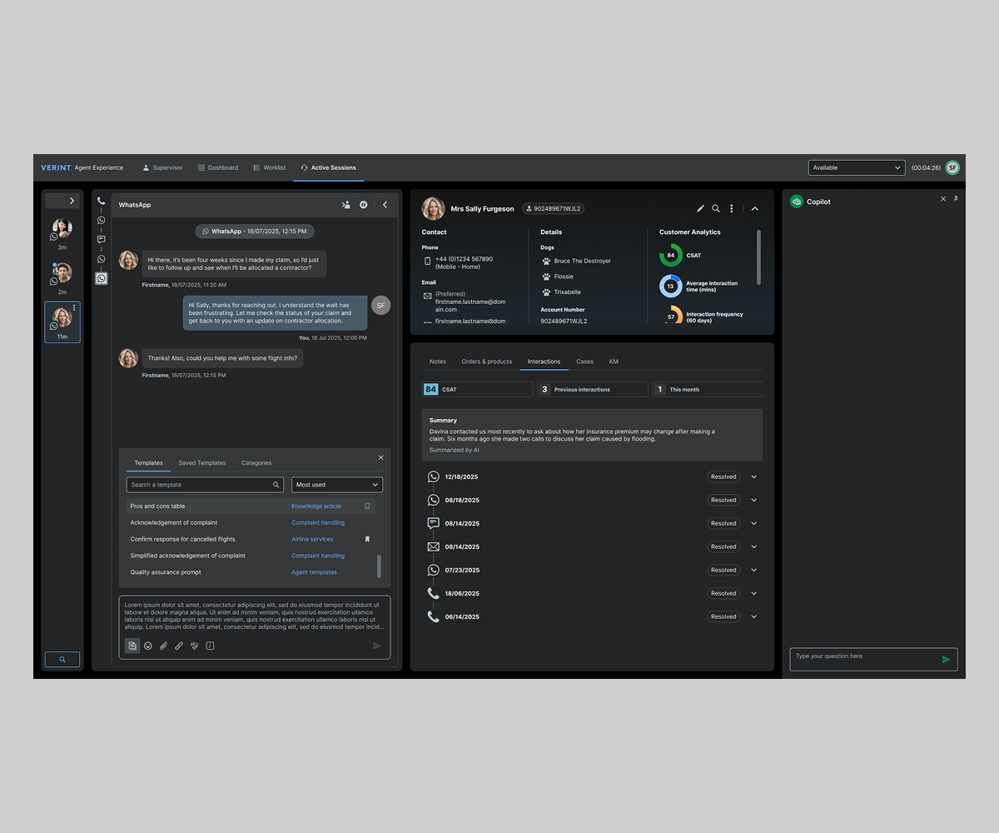The width and height of the screenshot is (999, 833).
Task: Click the emoji icon in message composer
Action: 148,646
